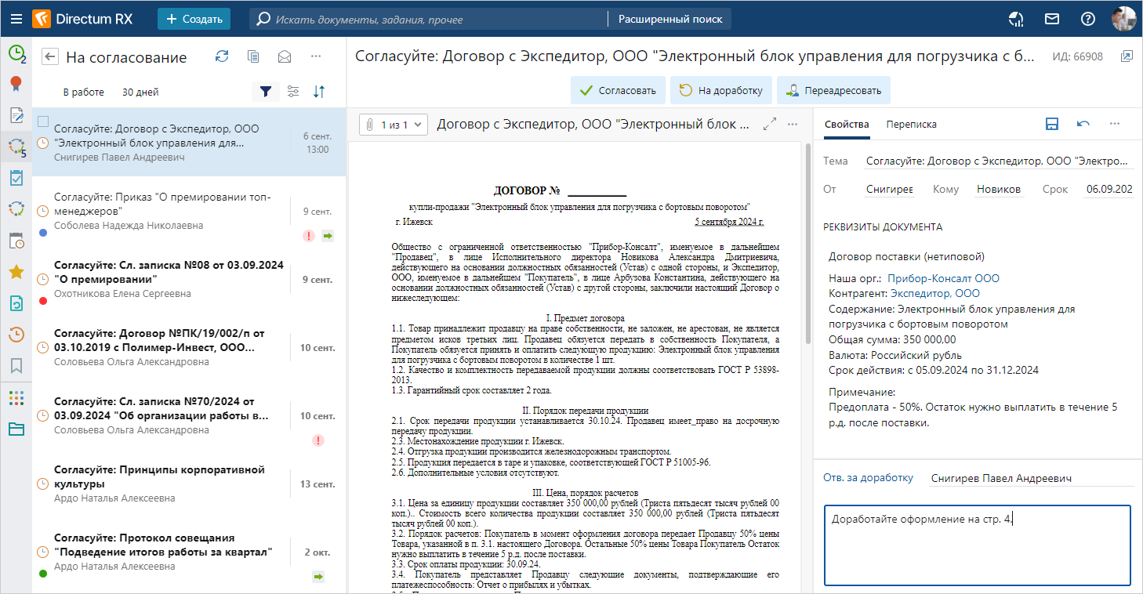Switch to the Переписка tab
Image resolution: width=1143 pixels, height=594 pixels.
pyautogui.click(x=911, y=124)
